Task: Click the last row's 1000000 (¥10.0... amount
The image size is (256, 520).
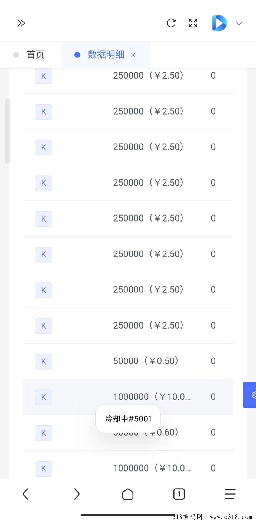Action: [x=152, y=468]
